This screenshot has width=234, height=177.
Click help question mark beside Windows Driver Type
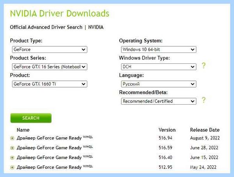(x=204, y=65)
